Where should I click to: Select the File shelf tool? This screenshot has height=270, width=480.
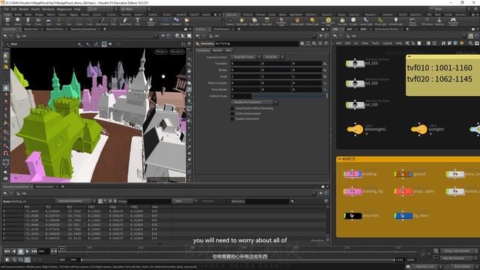pos(187,21)
